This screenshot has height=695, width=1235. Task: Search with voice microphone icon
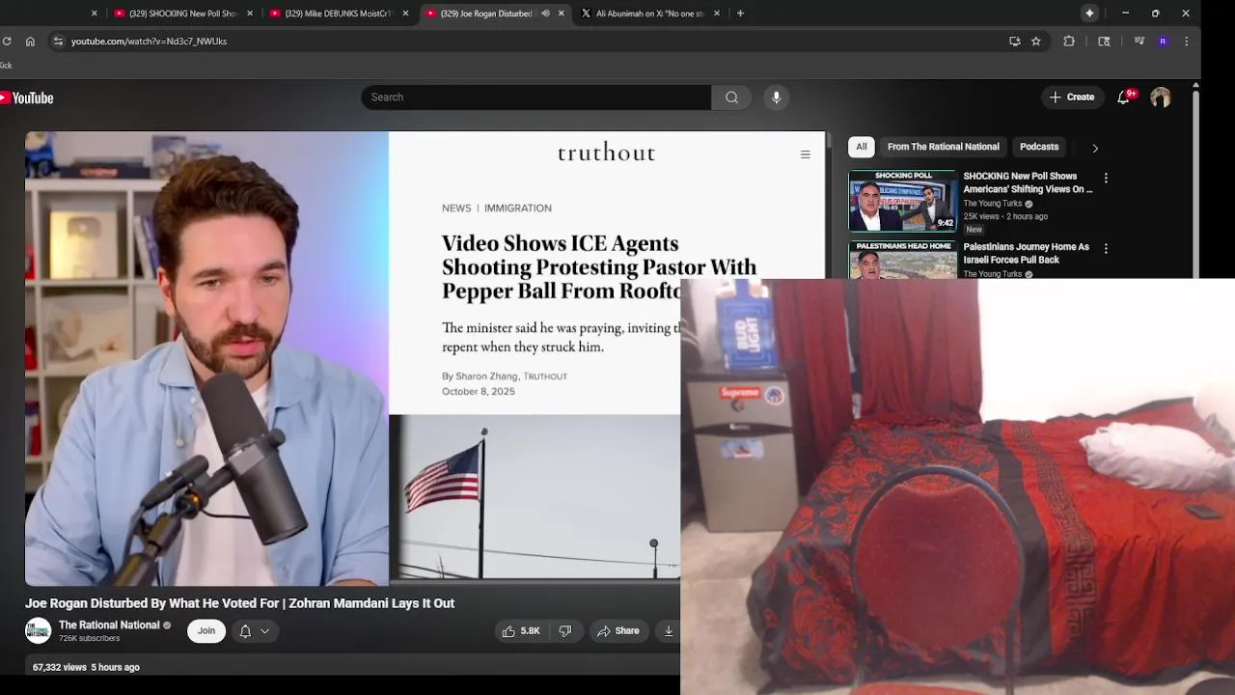pyautogui.click(x=776, y=97)
